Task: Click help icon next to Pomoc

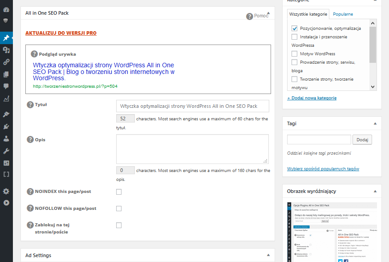Action: [x=249, y=16]
